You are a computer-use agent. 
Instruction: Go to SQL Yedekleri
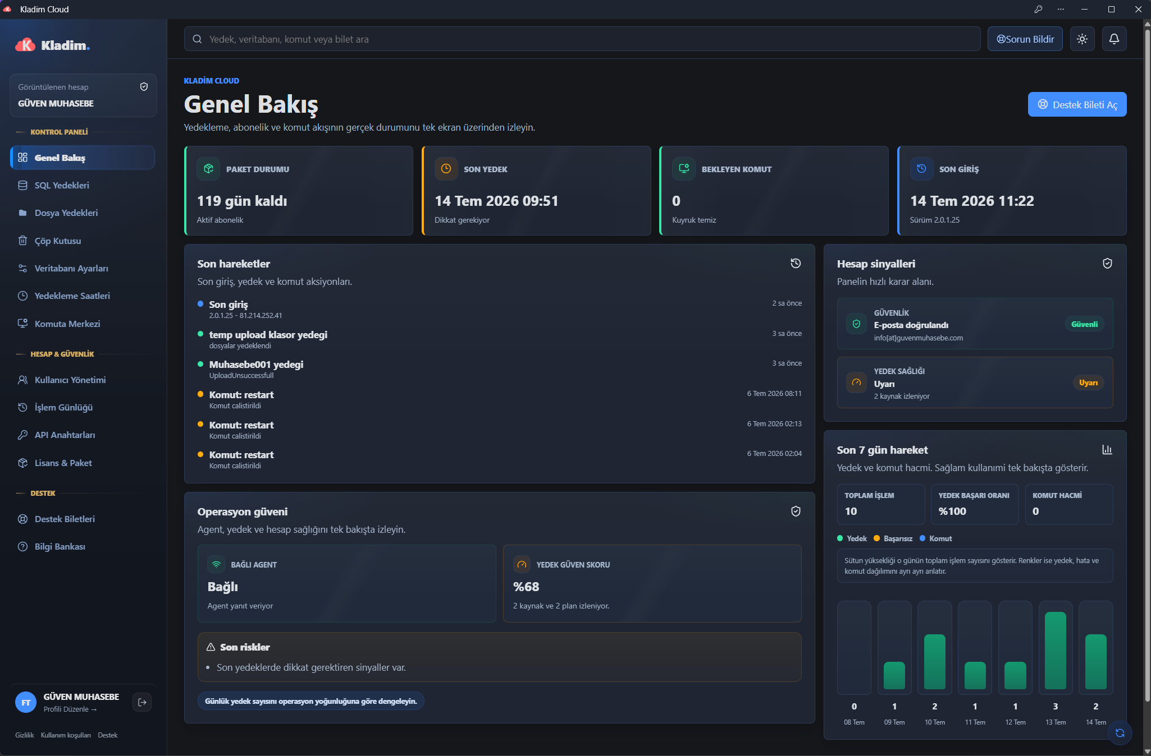(83, 185)
